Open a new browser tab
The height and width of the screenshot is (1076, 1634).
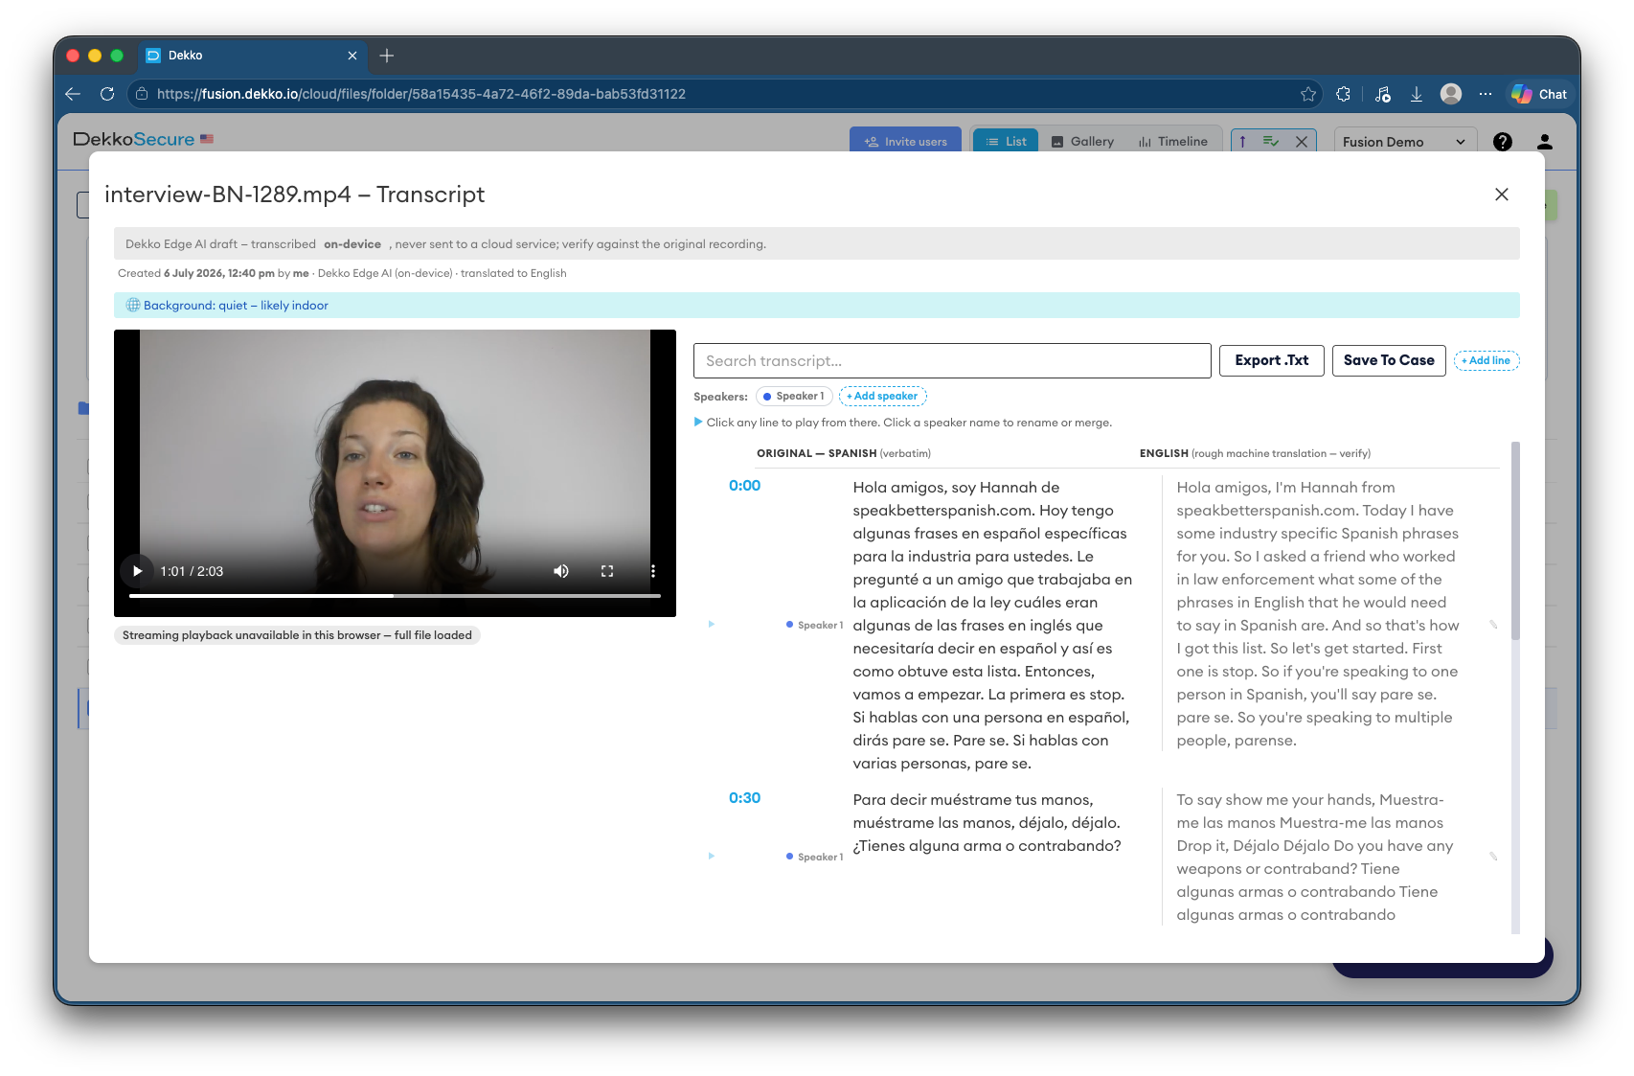pos(387,56)
